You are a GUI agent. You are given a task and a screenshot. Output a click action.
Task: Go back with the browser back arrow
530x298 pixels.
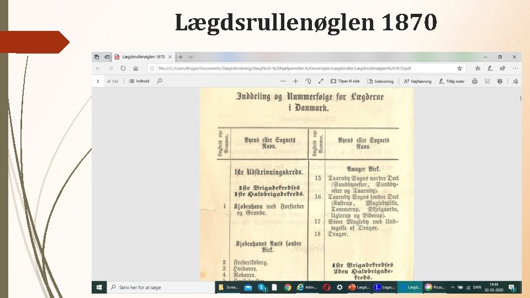[x=98, y=68]
